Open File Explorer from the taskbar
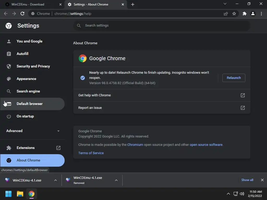This screenshot has width=267, height=200. point(20,194)
